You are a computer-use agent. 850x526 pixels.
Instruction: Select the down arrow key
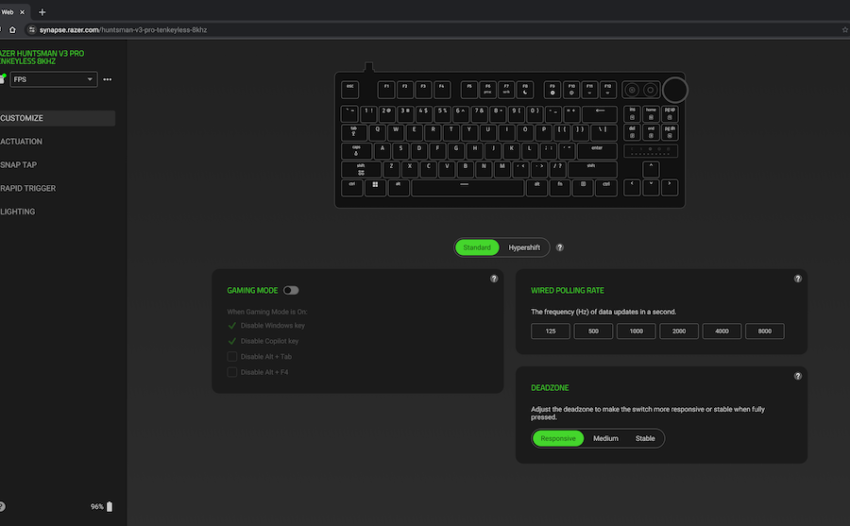(x=651, y=188)
